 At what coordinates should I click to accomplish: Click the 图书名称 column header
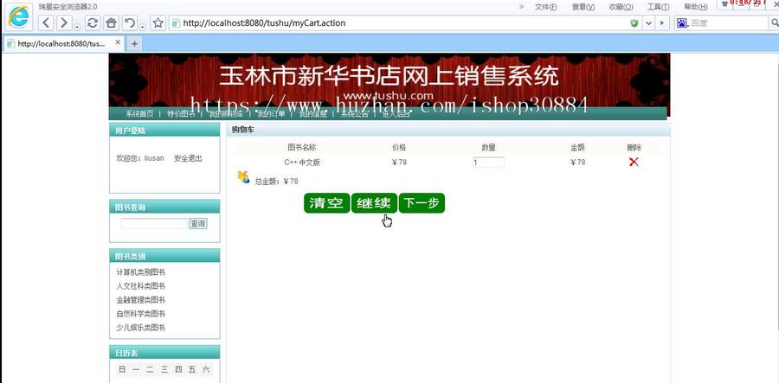point(301,147)
